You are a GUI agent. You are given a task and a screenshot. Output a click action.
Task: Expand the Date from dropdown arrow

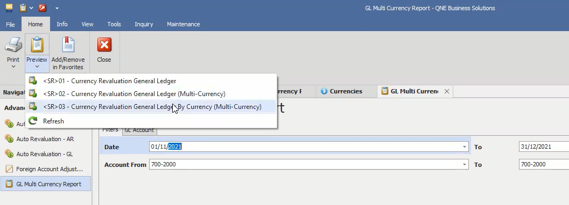[x=465, y=147]
